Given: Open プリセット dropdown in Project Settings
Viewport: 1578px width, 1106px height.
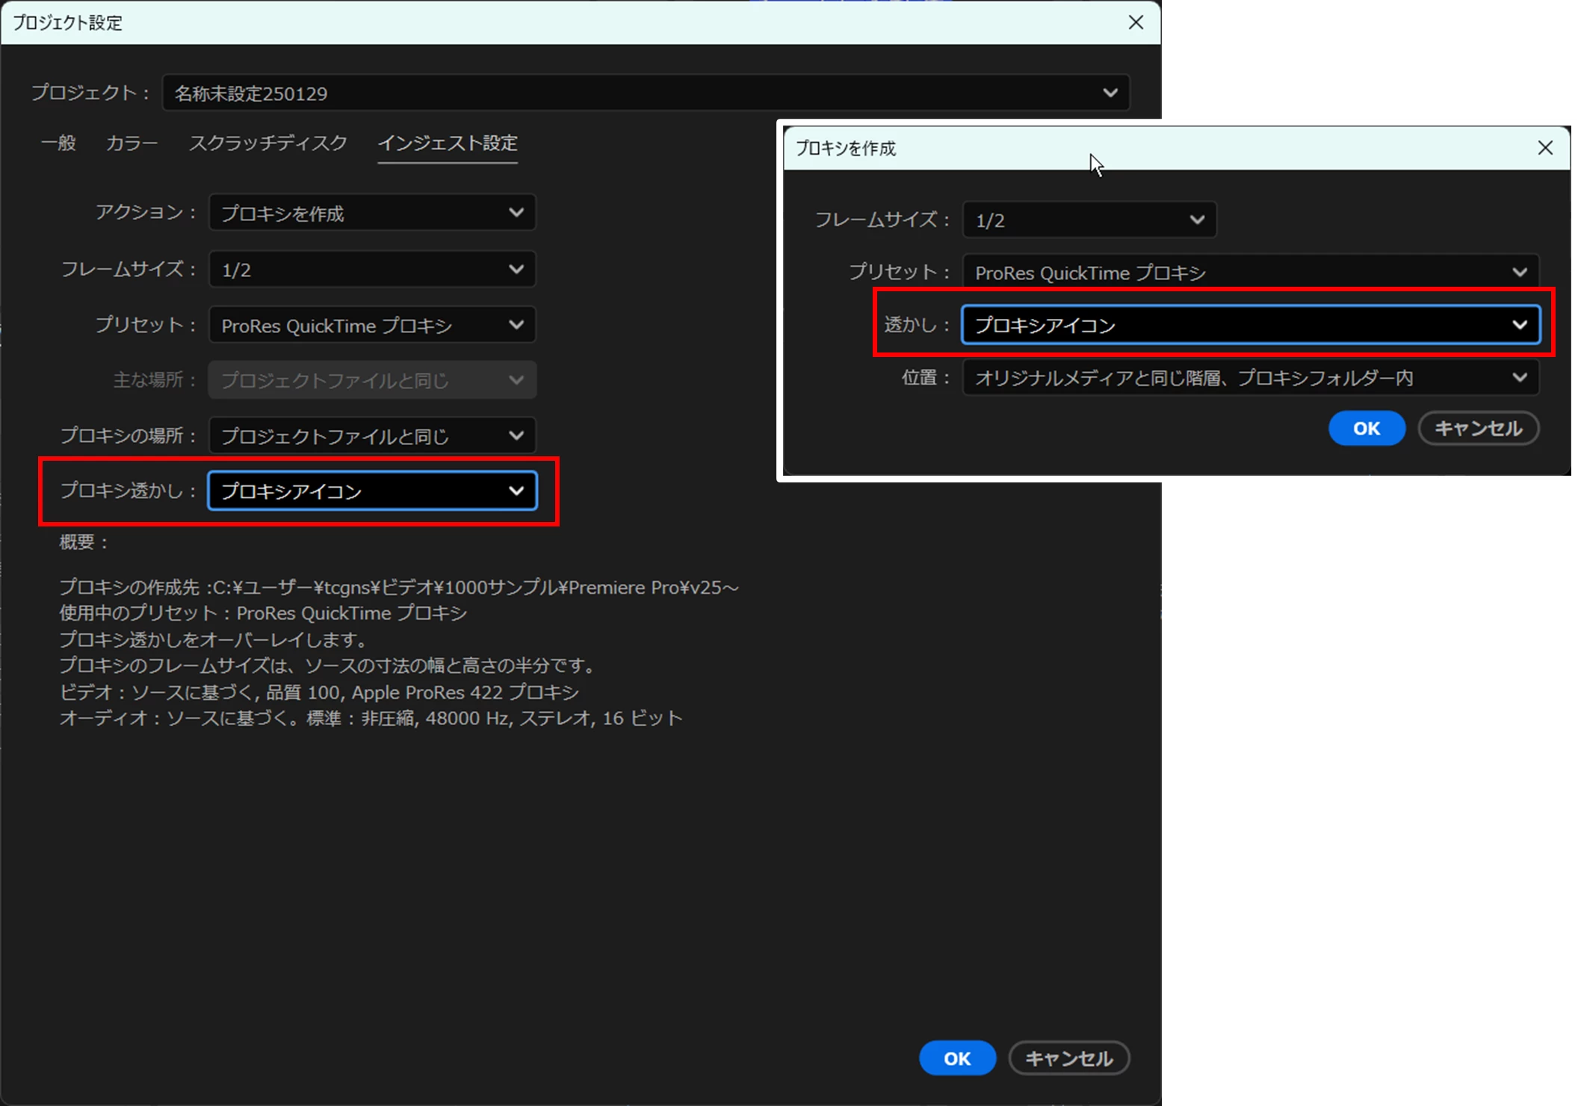Looking at the screenshot, I should pyautogui.click(x=372, y=325).
